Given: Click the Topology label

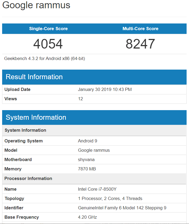Looking at the screenshot, I should click(x=14, y=199).
